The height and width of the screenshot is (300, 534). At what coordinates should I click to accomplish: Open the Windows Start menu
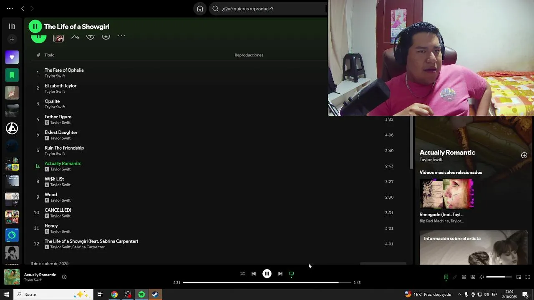7,295
